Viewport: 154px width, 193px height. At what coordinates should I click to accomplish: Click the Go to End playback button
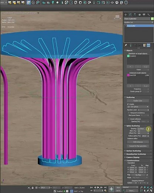(x=105, y=187)
